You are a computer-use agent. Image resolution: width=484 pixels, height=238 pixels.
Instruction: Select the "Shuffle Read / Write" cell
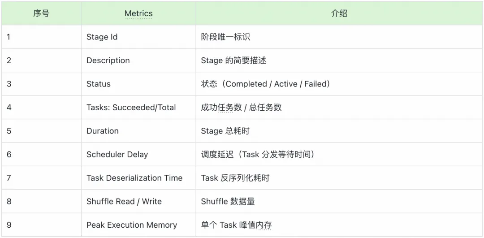pos(124,202)
